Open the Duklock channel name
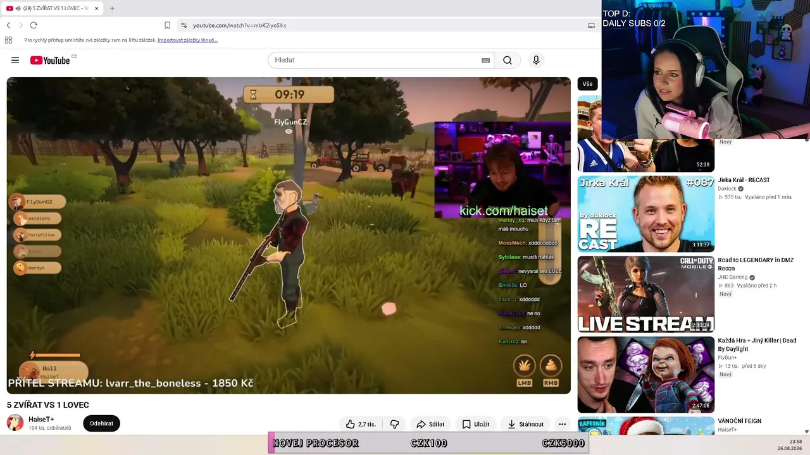This screenshot has width=810, height=455. click(727, 188)
